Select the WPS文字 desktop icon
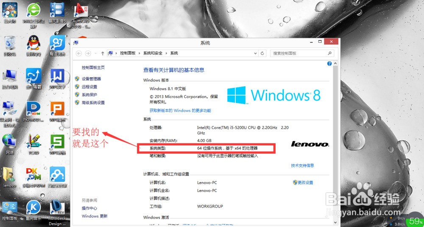 coord(57,79)
